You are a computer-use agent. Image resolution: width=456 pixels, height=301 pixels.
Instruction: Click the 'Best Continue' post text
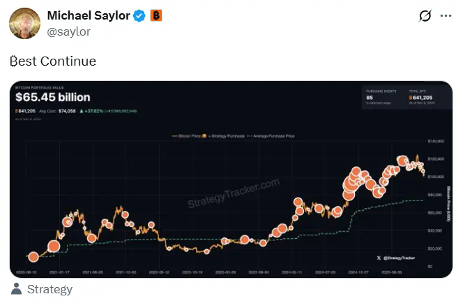coord(53,61)
